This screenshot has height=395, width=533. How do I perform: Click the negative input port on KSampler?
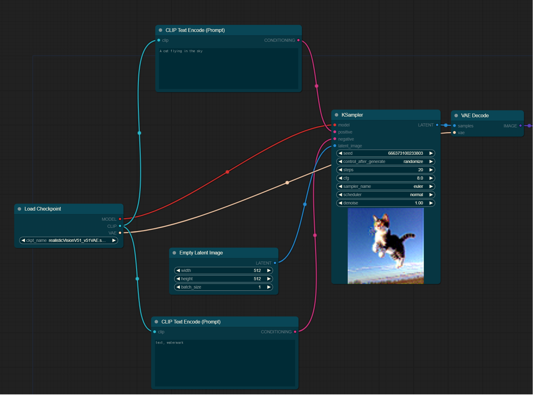pyautogui.click(x=335, y=139)
